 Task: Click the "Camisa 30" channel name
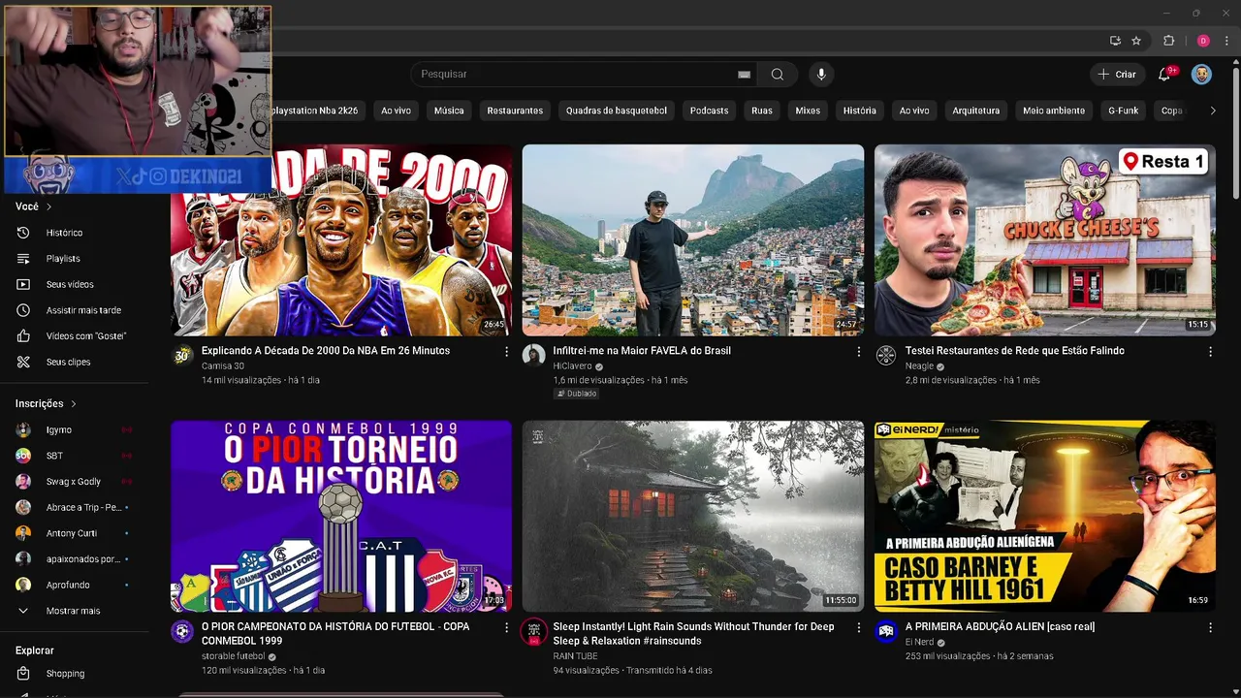[x=223, y=366]
